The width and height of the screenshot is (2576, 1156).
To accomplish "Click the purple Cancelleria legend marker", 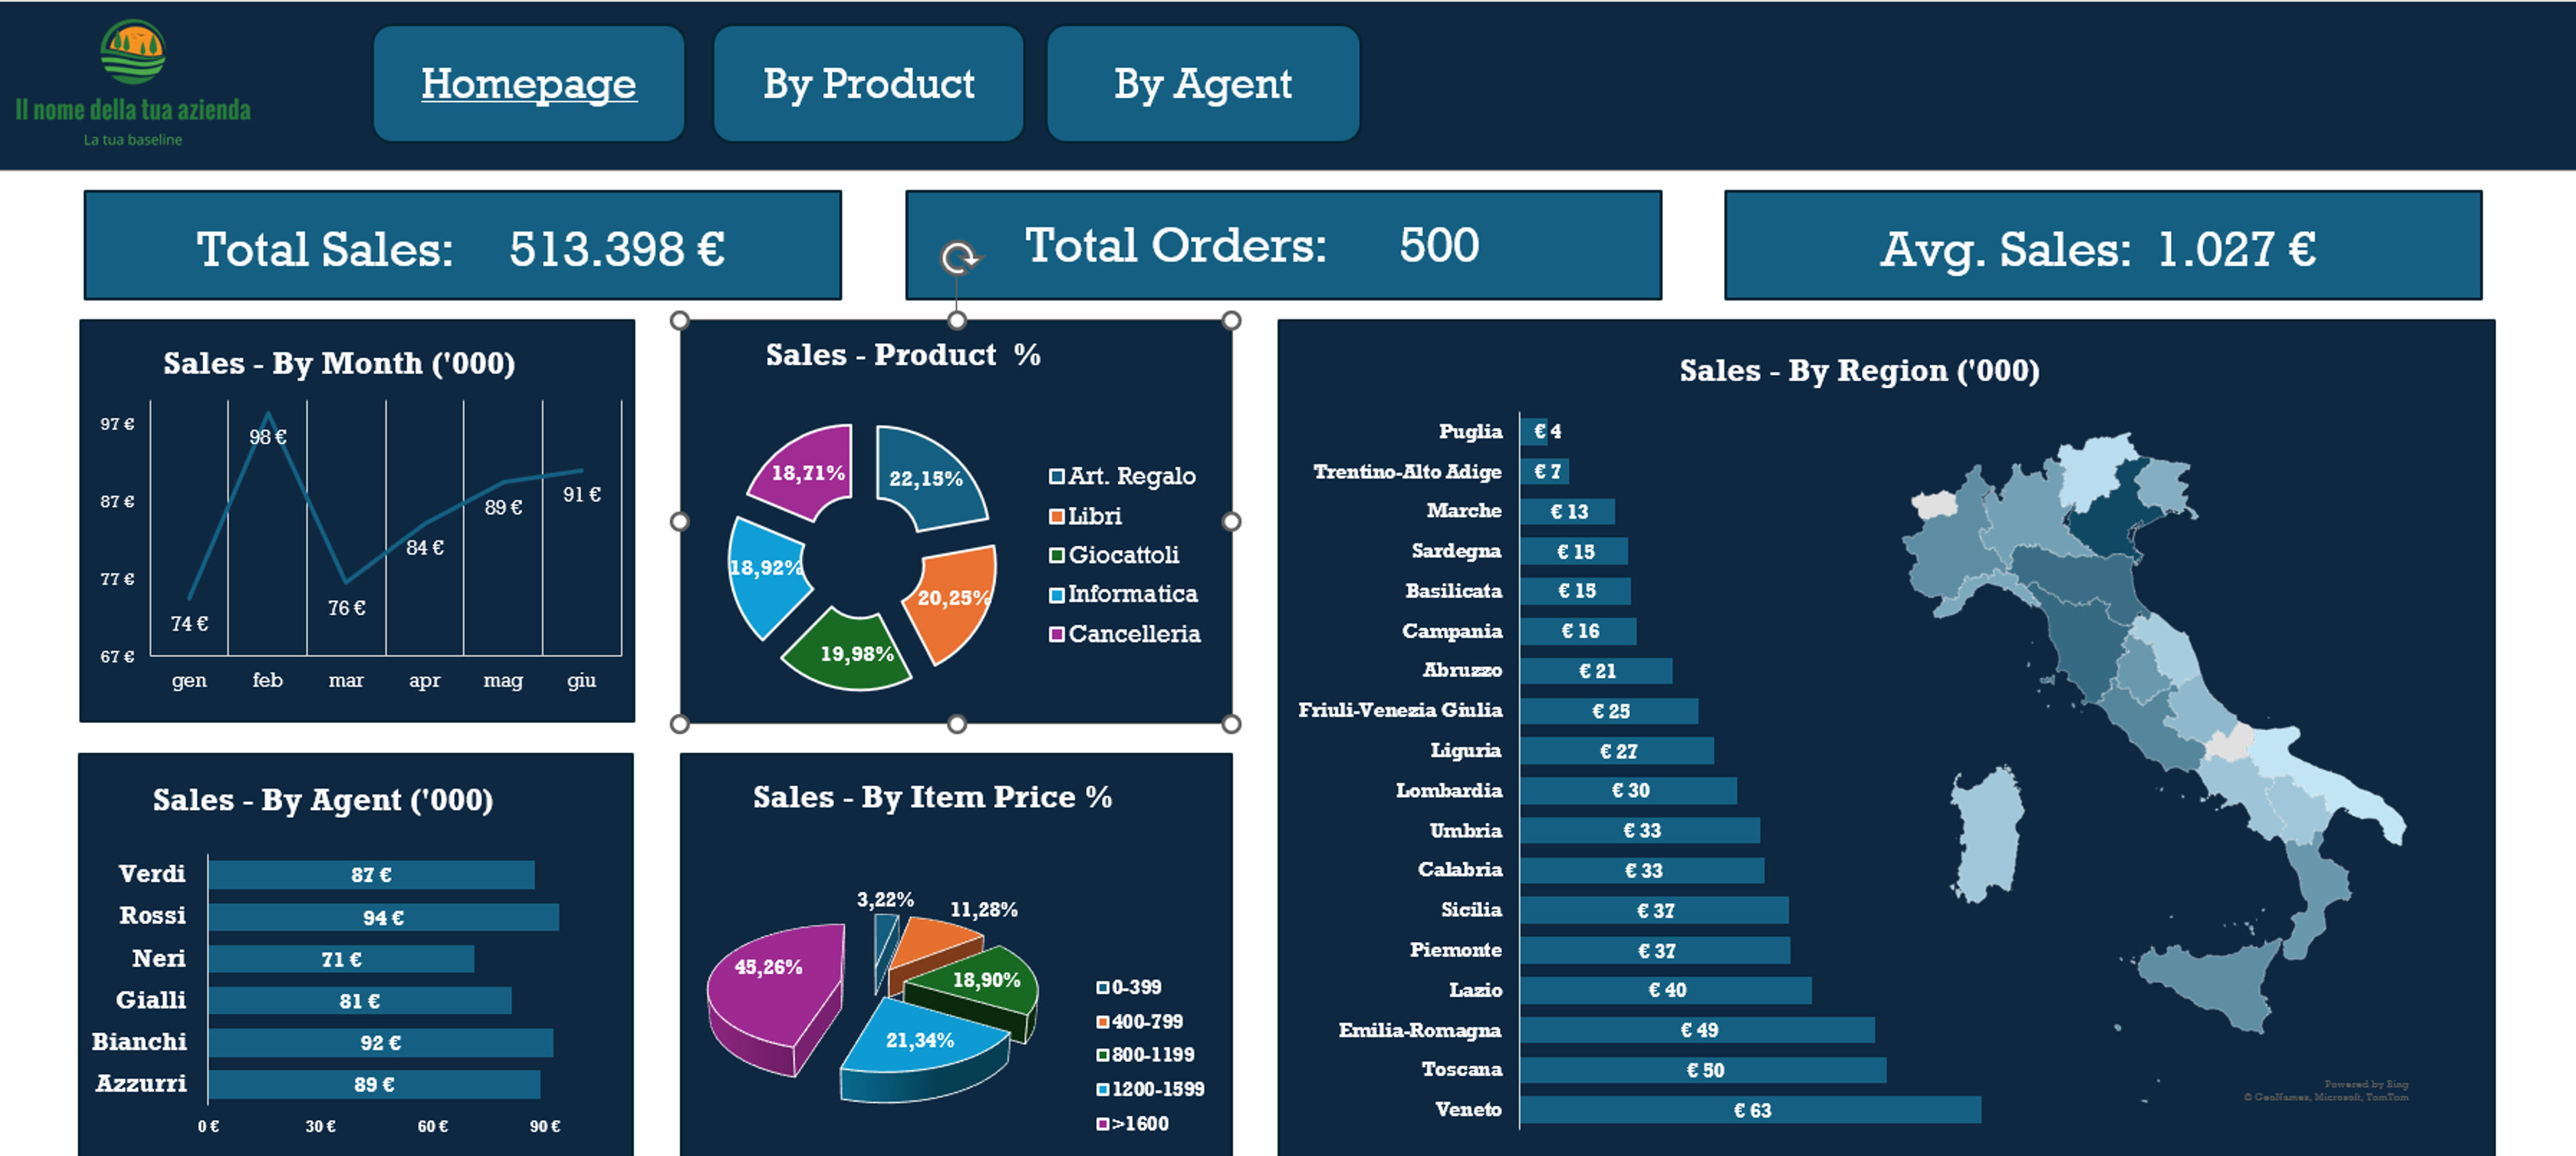I will click(x=1056, y=634).
